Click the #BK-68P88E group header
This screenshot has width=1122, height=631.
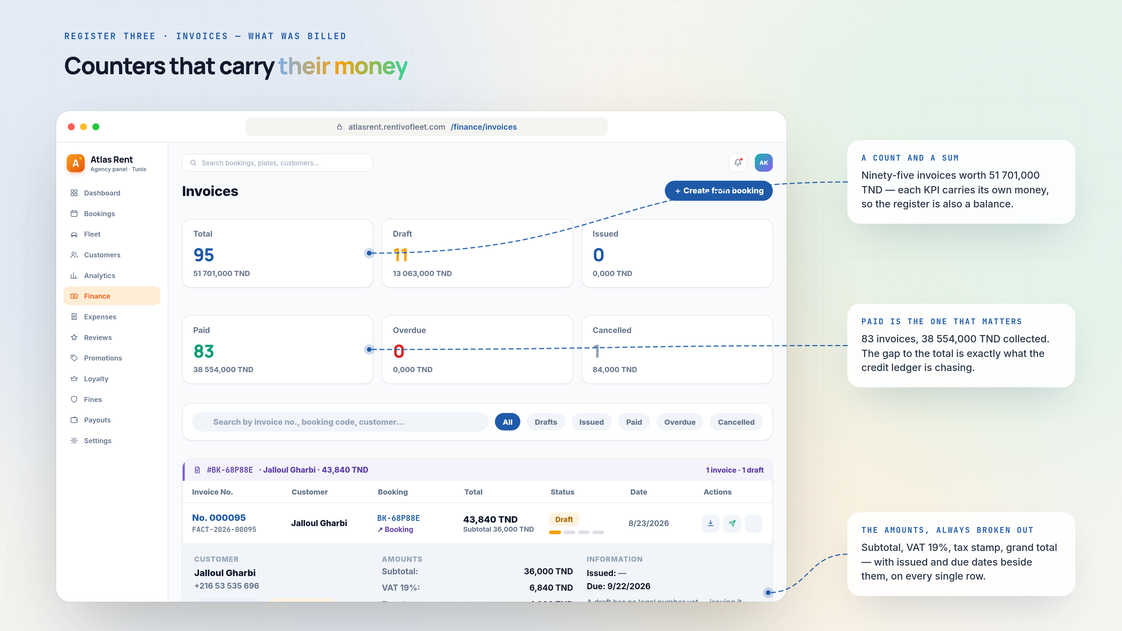click(477, 470)
